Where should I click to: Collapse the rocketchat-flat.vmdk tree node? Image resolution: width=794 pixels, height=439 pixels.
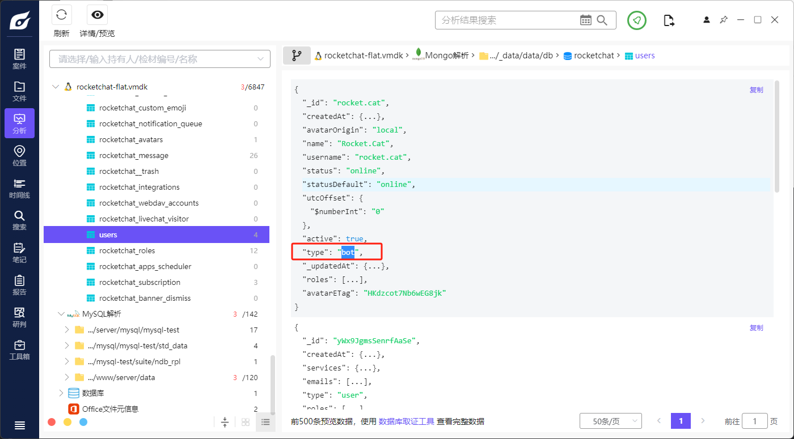(x=56, y=87)
